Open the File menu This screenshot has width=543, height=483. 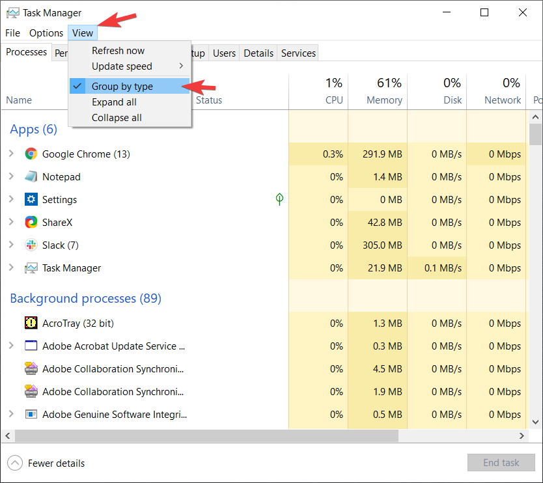[12, 33]
